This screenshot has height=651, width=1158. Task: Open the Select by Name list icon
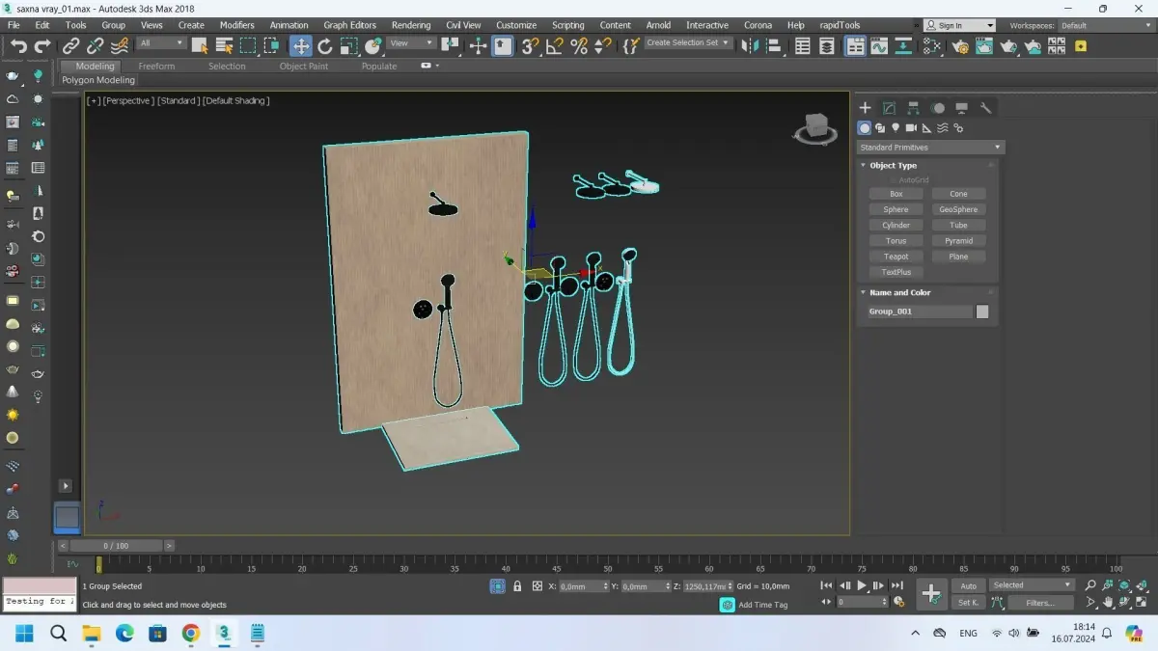224,45
